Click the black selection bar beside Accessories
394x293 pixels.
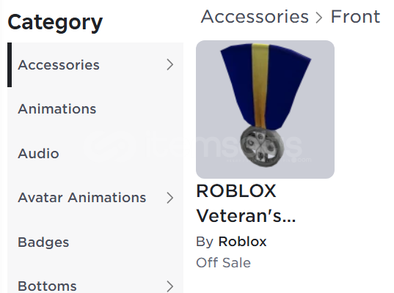click(x=10, y=65)
